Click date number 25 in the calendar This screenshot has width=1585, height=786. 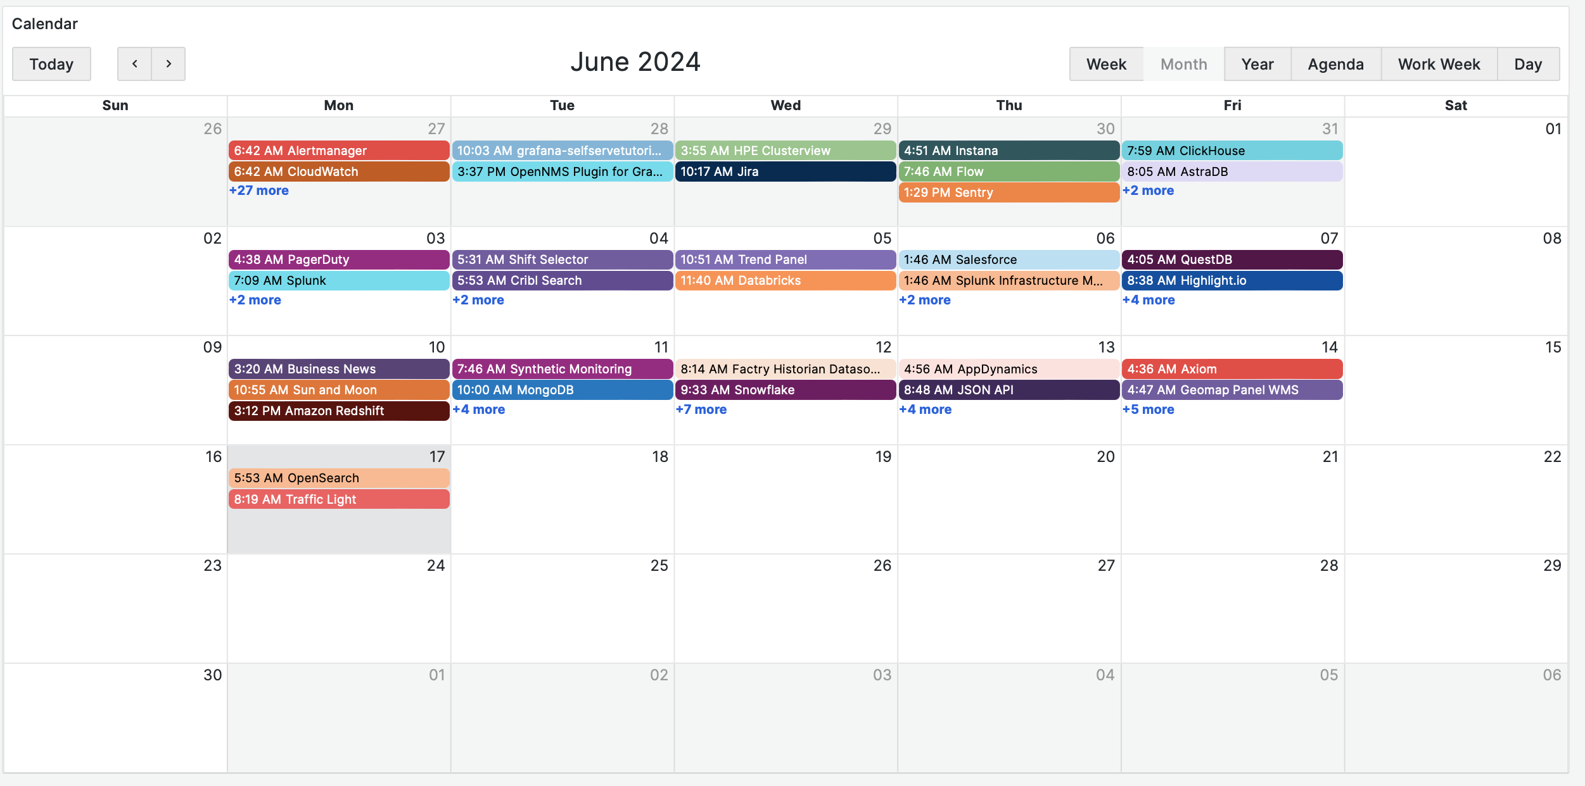click(x=659, y=566)
